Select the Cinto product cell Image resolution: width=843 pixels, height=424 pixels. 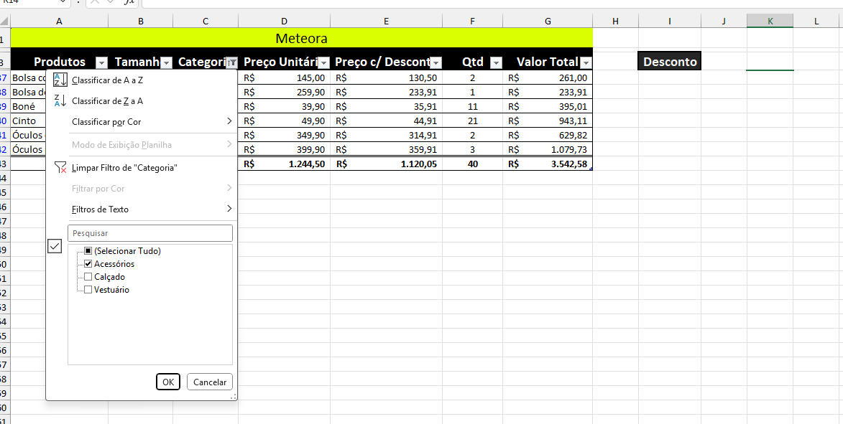pos(29,121)
